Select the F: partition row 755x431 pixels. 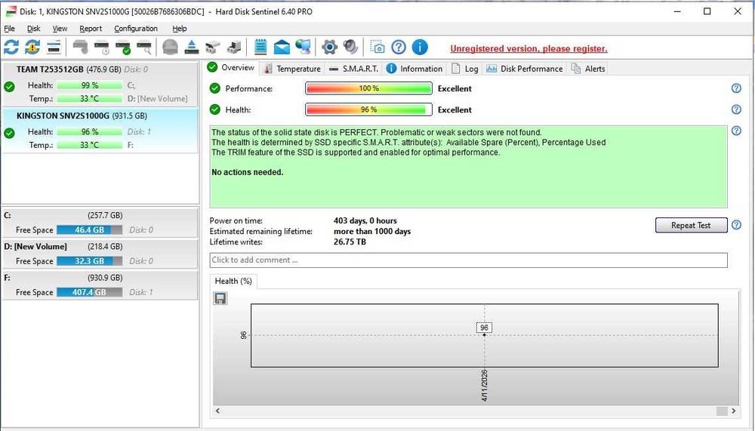click(x=100, y=285)
